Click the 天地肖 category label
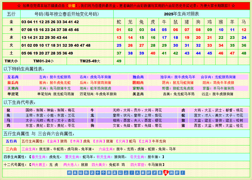This screenshot has height=180, width=252. 13,88
